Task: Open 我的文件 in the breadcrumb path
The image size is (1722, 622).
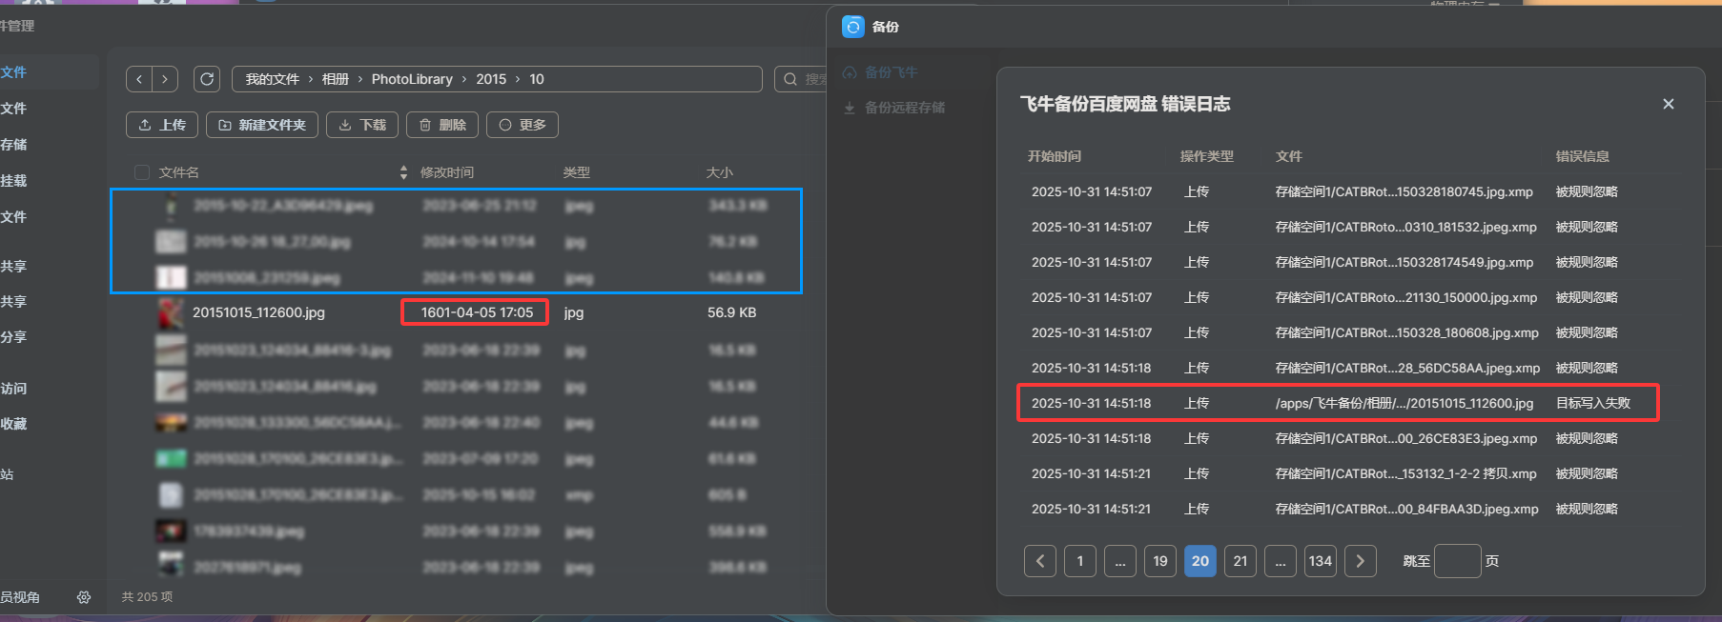Action: coord(273,79)
